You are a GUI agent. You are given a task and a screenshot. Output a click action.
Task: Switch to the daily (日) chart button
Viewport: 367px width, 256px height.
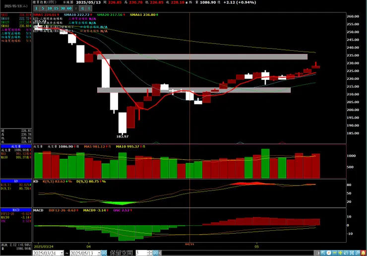(75, 8)
